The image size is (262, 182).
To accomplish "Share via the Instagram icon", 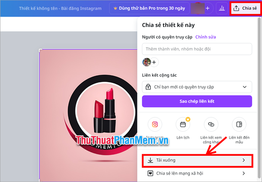I will click(155, 124).
